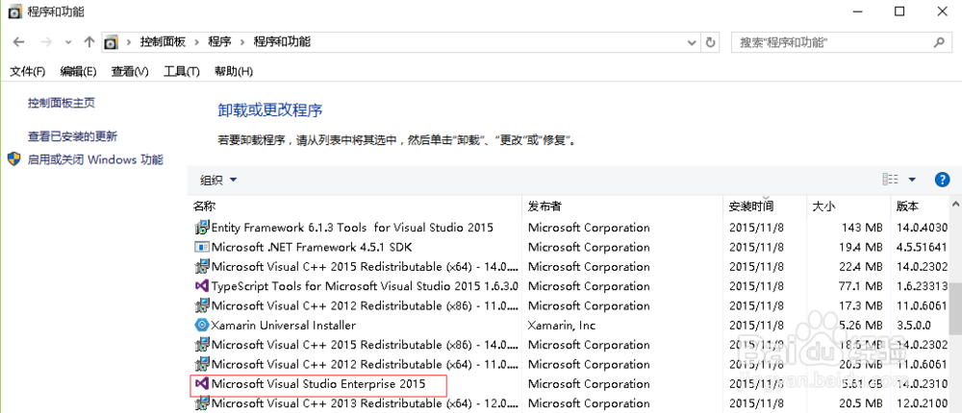Screen dimensions: 962x413
Task: Click the Forward navigation arrow
Action: pyautogui.click(x=45, y=42)
